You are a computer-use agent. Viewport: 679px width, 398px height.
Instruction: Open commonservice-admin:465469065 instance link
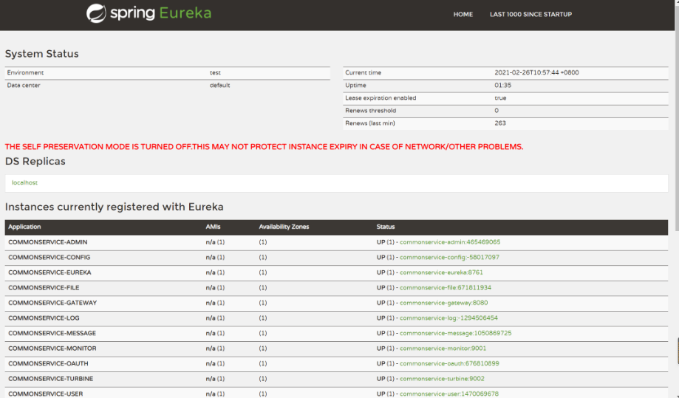click(450, 242)
